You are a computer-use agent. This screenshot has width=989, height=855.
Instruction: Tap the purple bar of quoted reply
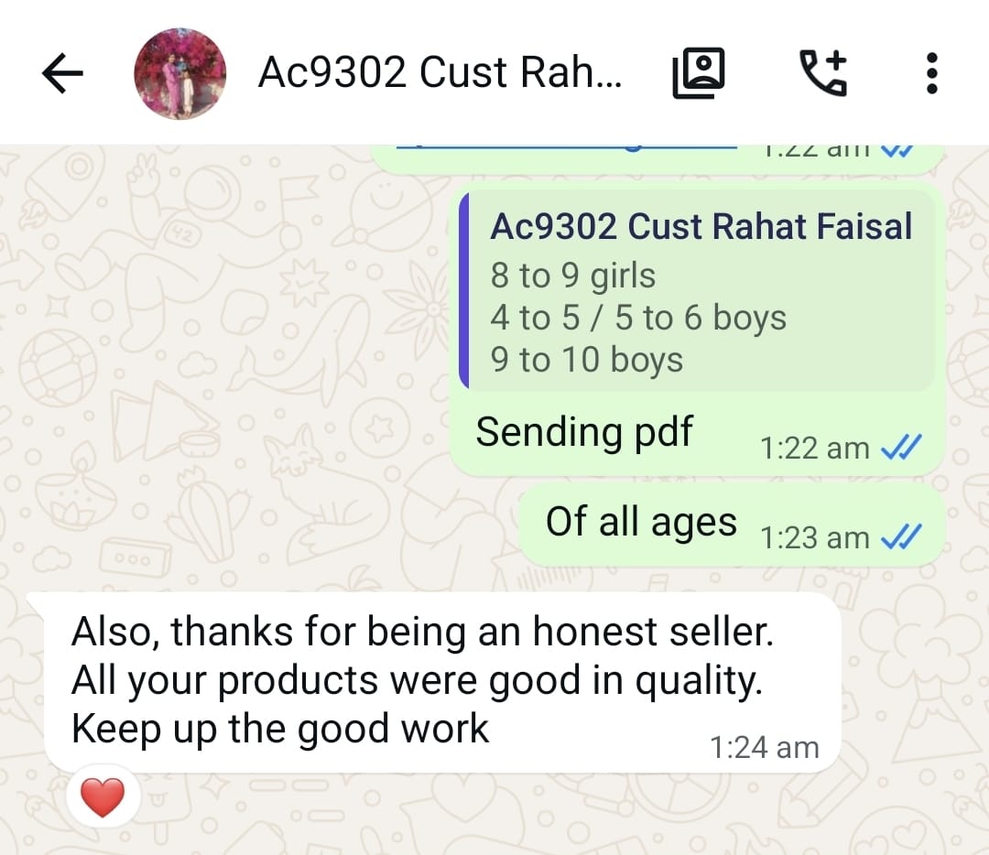tap(464, 291)
